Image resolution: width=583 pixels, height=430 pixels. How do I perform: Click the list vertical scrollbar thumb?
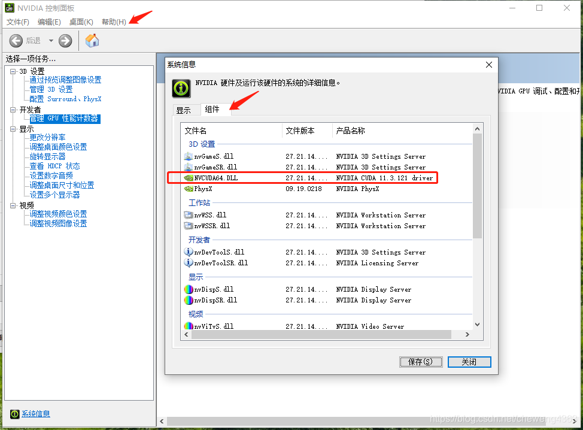[478, 186]
